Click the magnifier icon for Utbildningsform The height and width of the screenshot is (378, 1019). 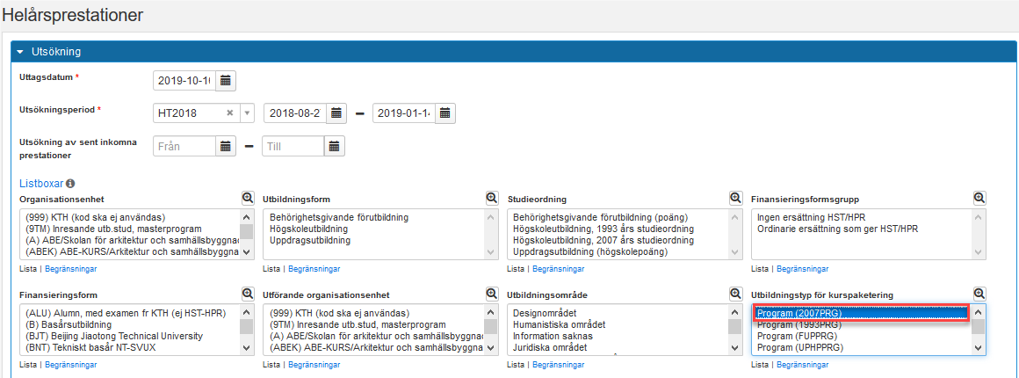[x=492, y=199]
